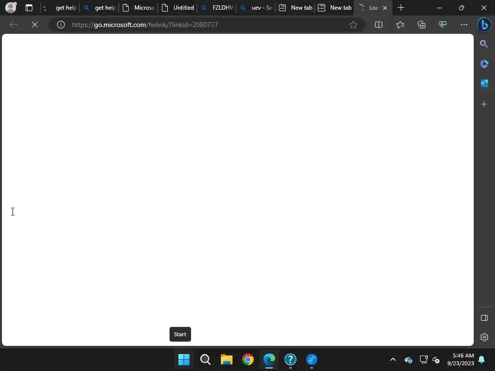The width and height of the screenshot is (495, 371).
Task: Open File Explorer from taskbar
Action: pyautogui.click(x=226, y=359)
